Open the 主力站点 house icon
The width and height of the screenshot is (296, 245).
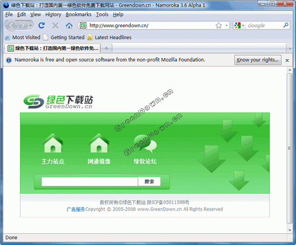coord(53,143)
